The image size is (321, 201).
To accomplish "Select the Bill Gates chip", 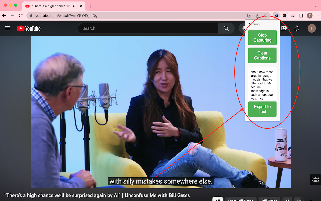I will [x=269, y=199].
